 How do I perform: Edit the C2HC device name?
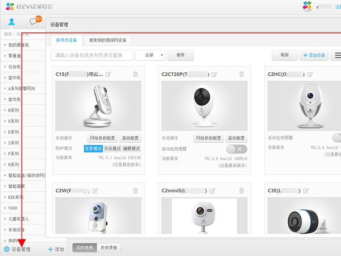[x=310, y=75]
